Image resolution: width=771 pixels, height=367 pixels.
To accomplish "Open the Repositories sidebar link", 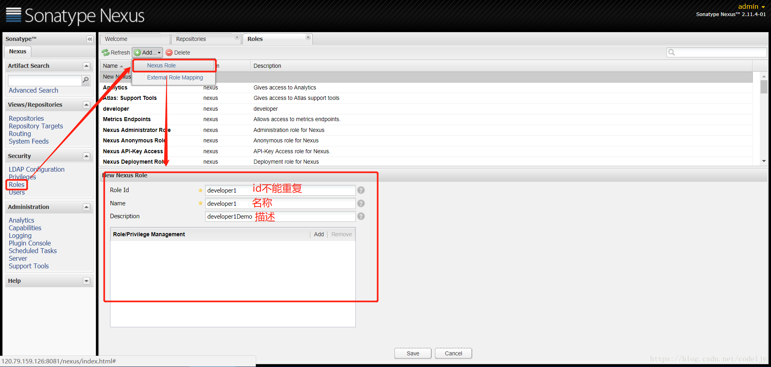I will [x=26, y=118].
